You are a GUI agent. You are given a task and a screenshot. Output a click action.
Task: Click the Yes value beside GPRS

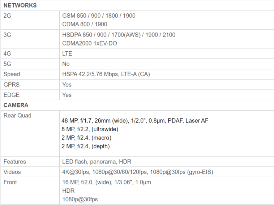click(x=67, y=85)
